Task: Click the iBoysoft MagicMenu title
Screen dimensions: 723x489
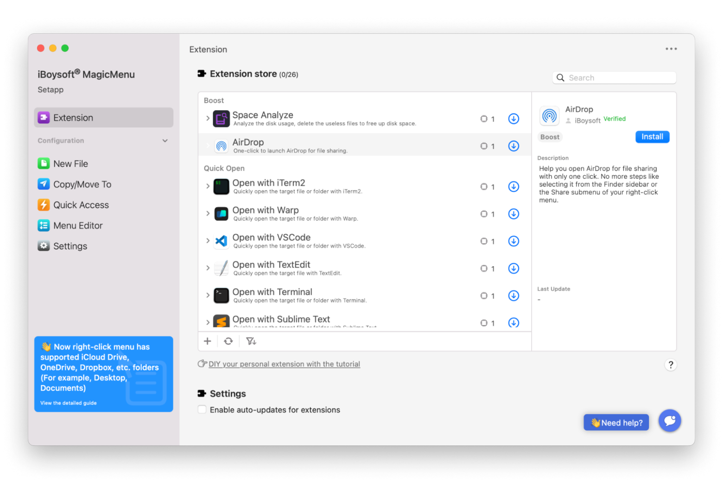Action: click(x=86, y=74)
